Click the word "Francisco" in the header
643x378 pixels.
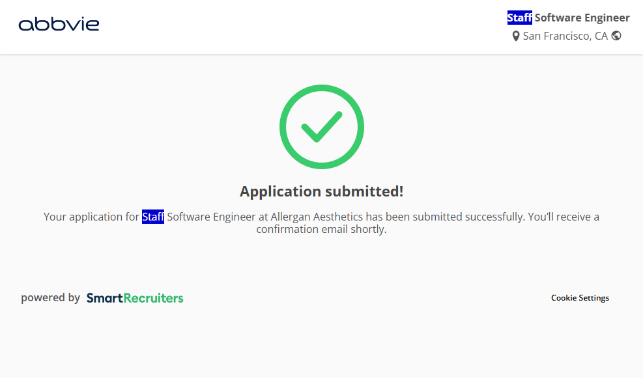(x=566, y=36)
